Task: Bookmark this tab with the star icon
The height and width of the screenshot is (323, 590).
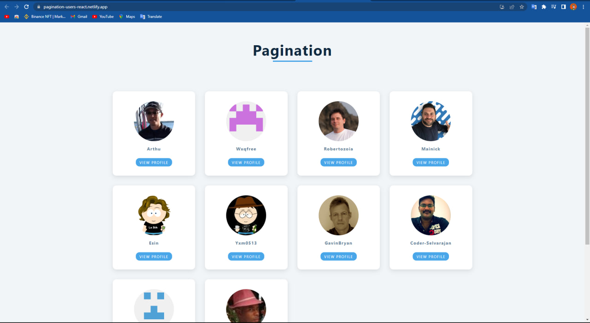Action: coord(522,7)
